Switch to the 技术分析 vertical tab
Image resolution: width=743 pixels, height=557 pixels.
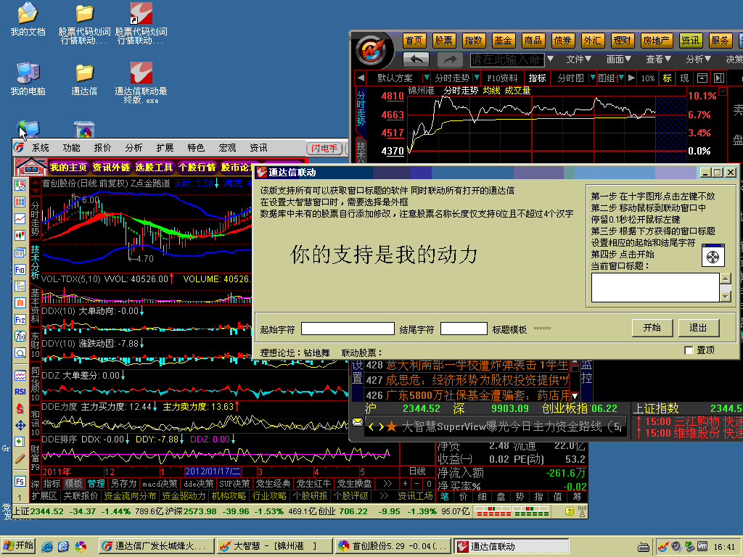35,262
